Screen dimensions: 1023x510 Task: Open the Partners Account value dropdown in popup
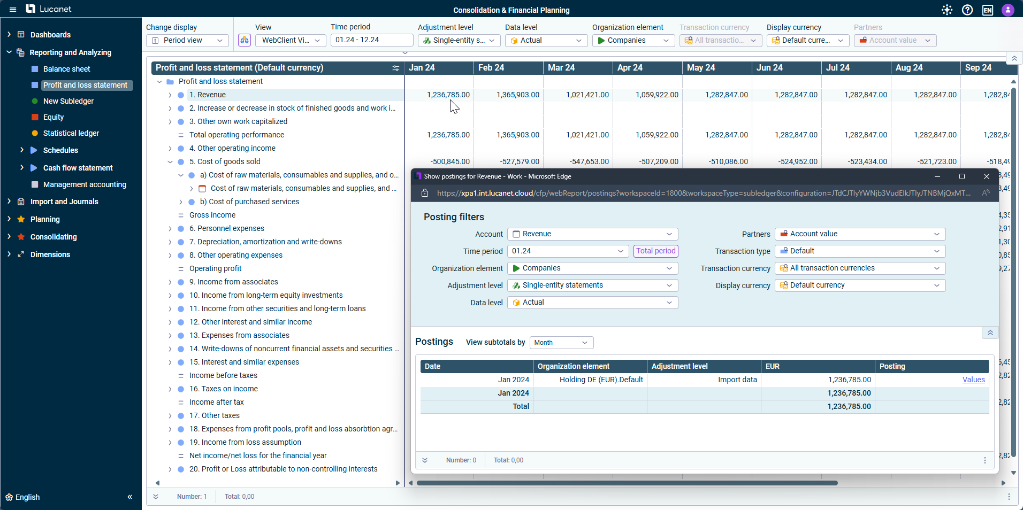(x=860, y=234)
